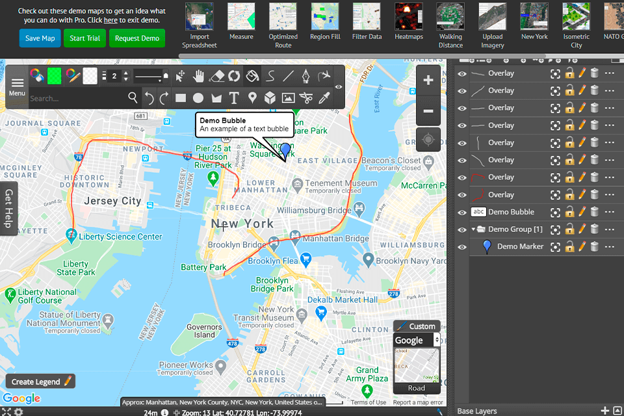Image resolution: width=624 pixels, height=416 pixels.
Task: Click the Save Map button
Action: tap(40, 38)
